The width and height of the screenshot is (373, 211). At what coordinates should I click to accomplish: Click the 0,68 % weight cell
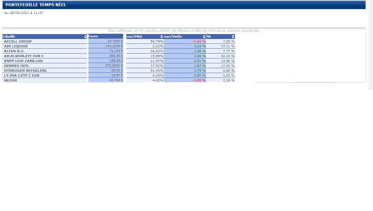pos(220,70)
